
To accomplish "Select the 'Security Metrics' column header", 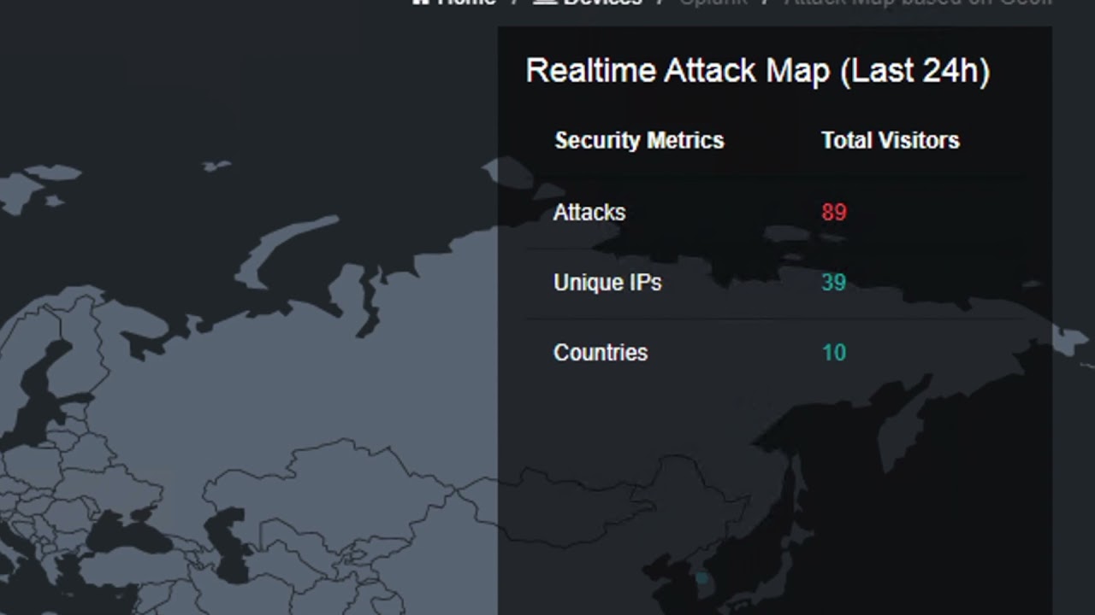I will point(639,141).
